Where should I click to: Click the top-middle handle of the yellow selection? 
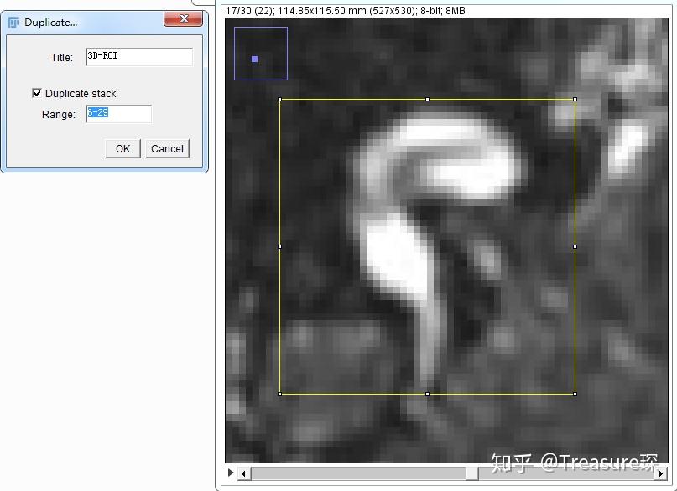tap(427, 99)
